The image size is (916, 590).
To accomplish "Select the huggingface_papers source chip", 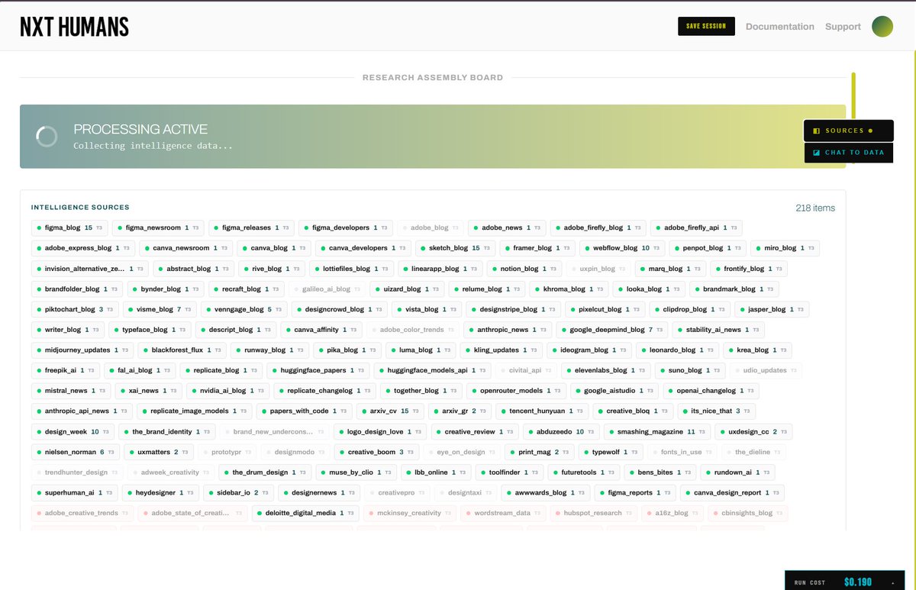I will click(319, 370).
